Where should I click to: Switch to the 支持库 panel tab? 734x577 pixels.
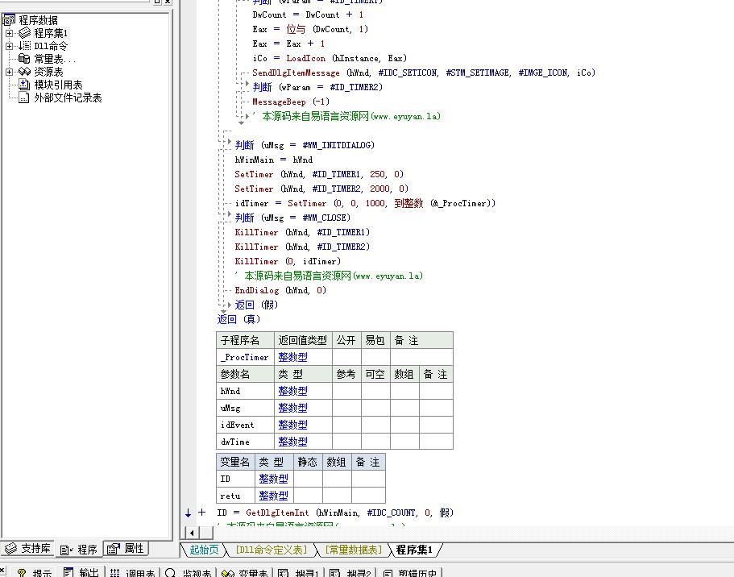pos(27,548)
